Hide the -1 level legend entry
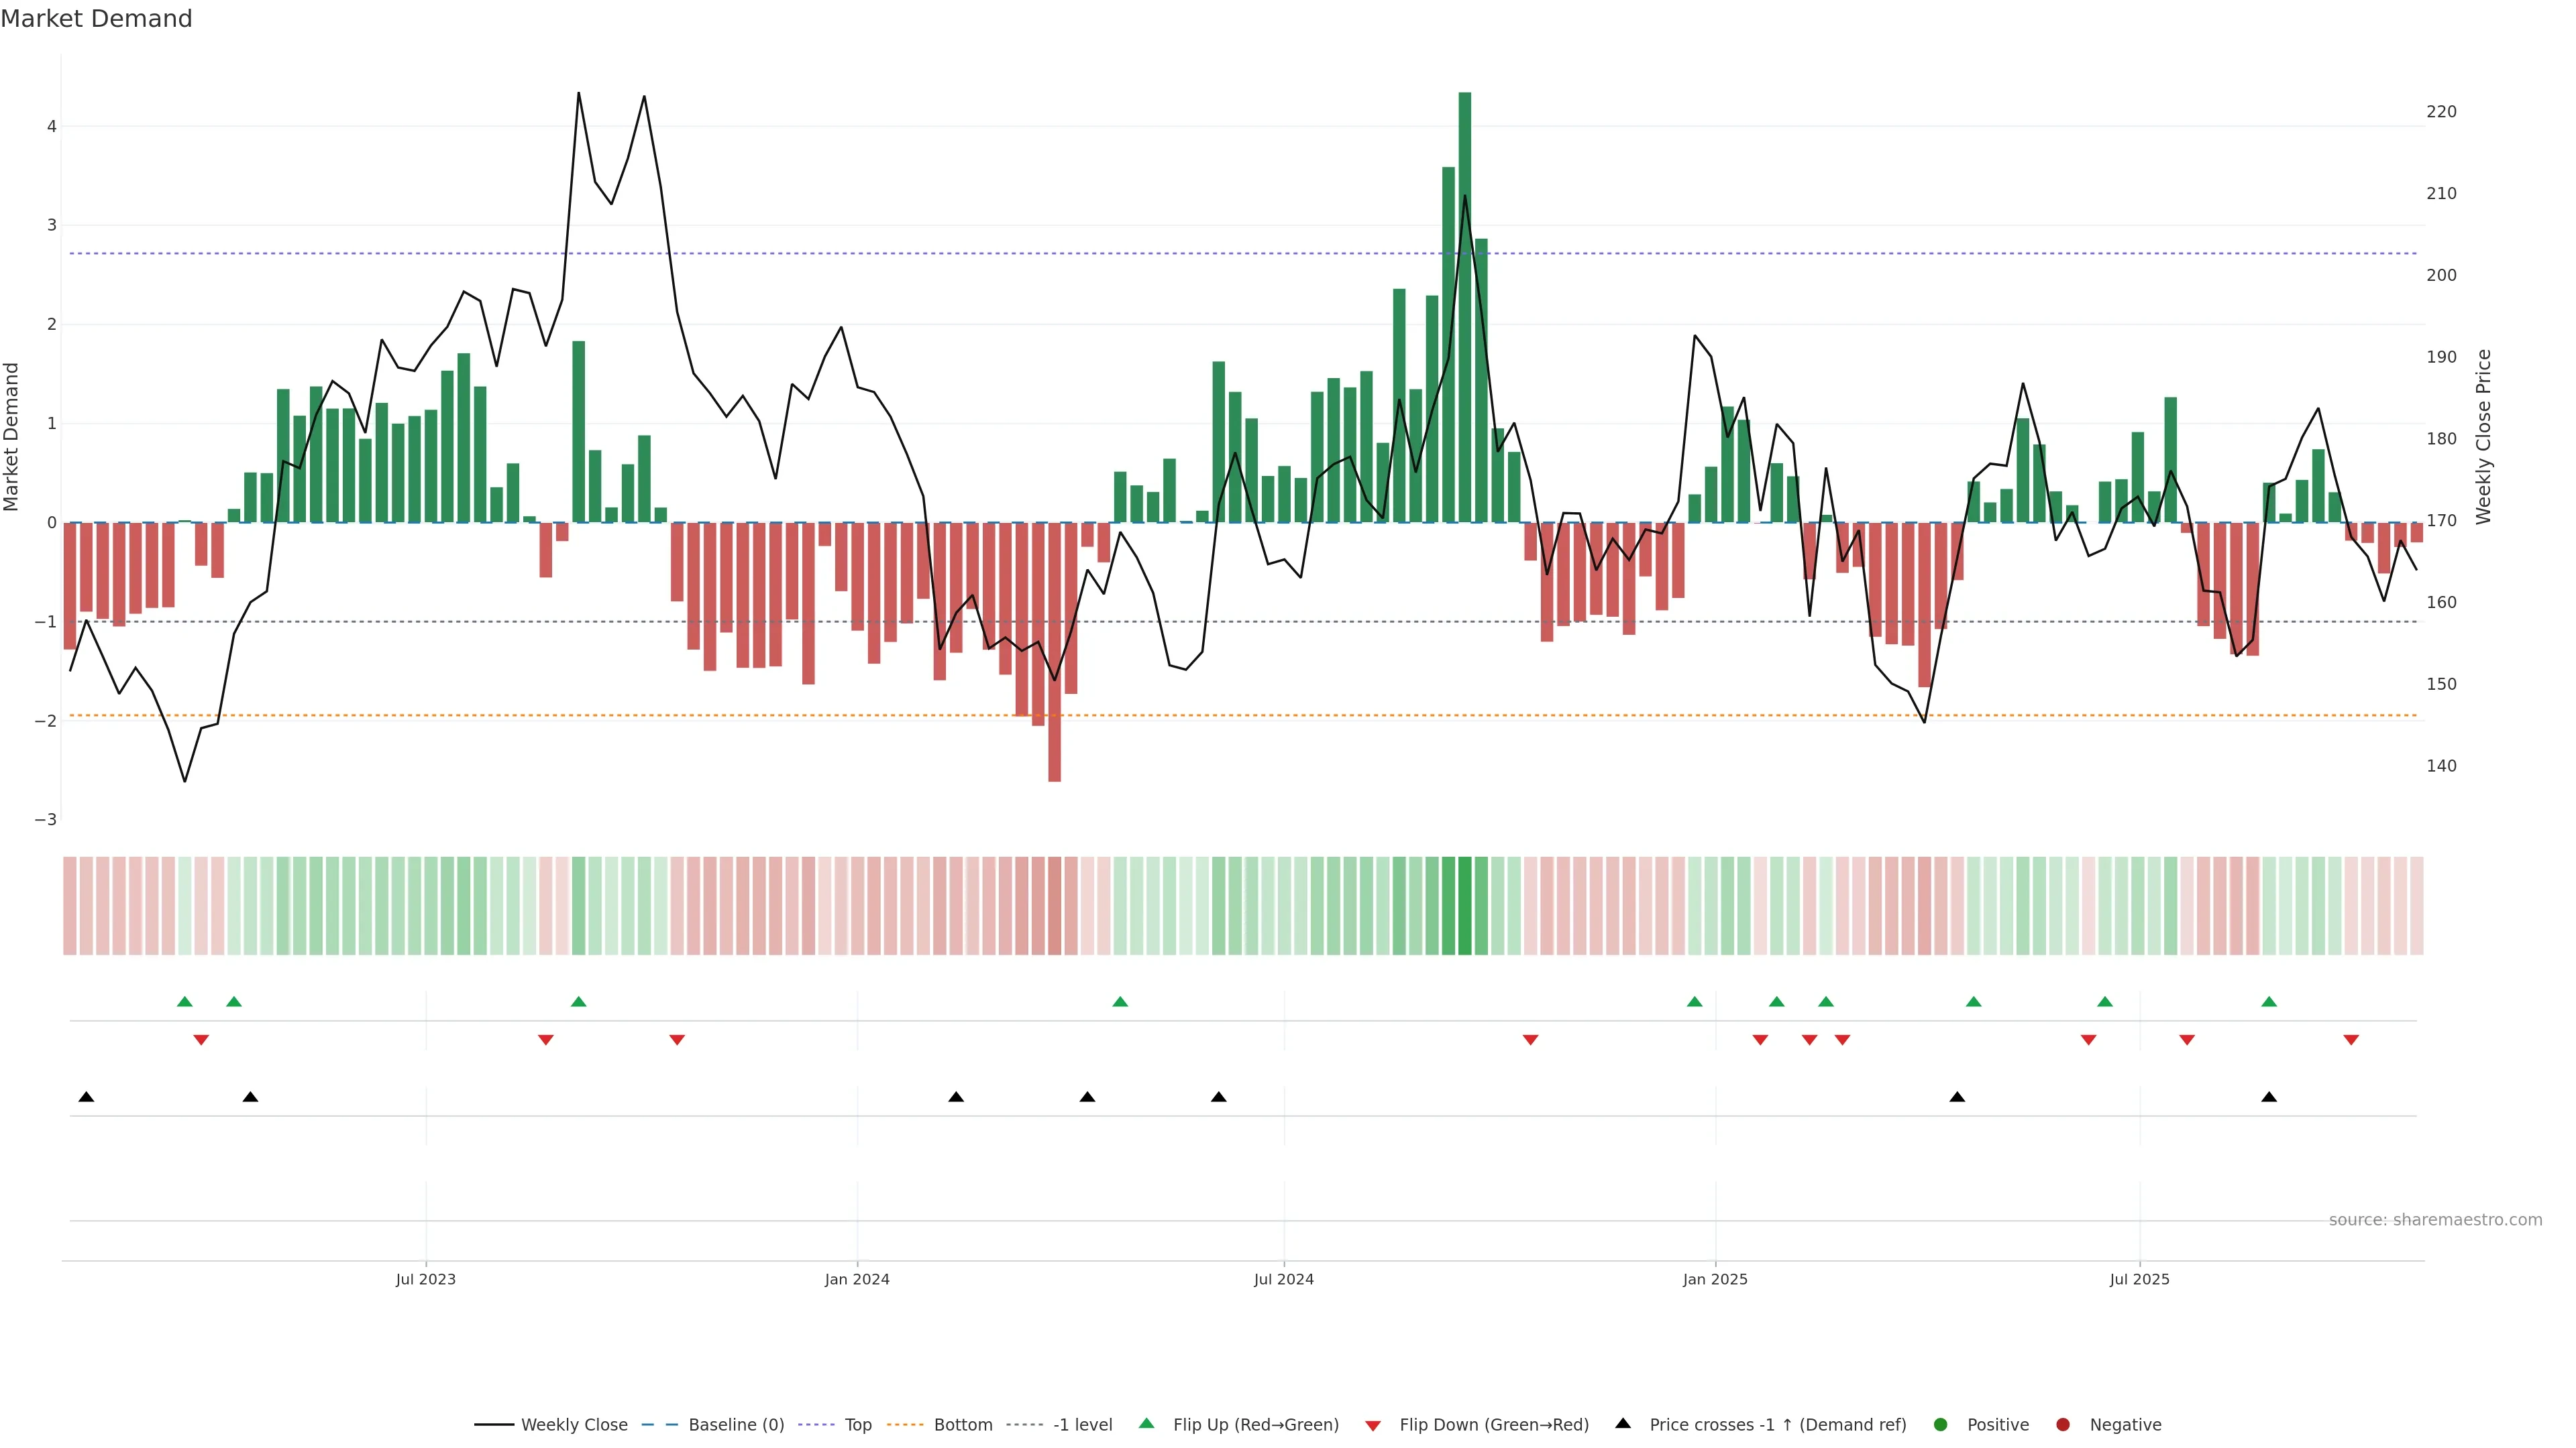The image size is (2576, 1448). click(x=1082, y=1424)
